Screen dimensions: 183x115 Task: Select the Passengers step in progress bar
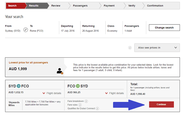point(80,6)
